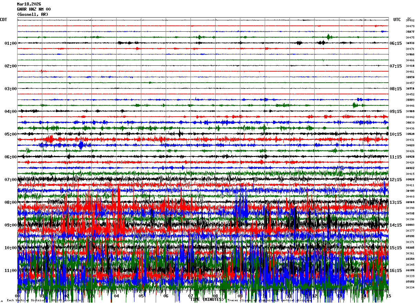Click the "07:15" UTC time label
This screenshot has width=416, height=305.
tap(396, 66)
